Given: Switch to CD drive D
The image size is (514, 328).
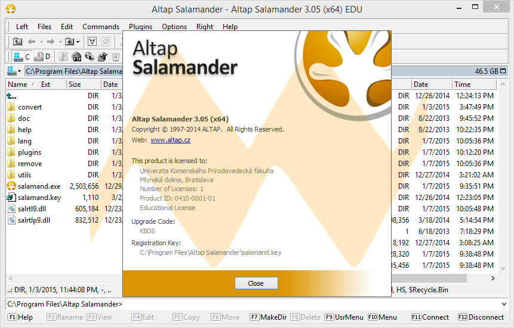Looking at the screenshot, I should click(x=42, y=57).
